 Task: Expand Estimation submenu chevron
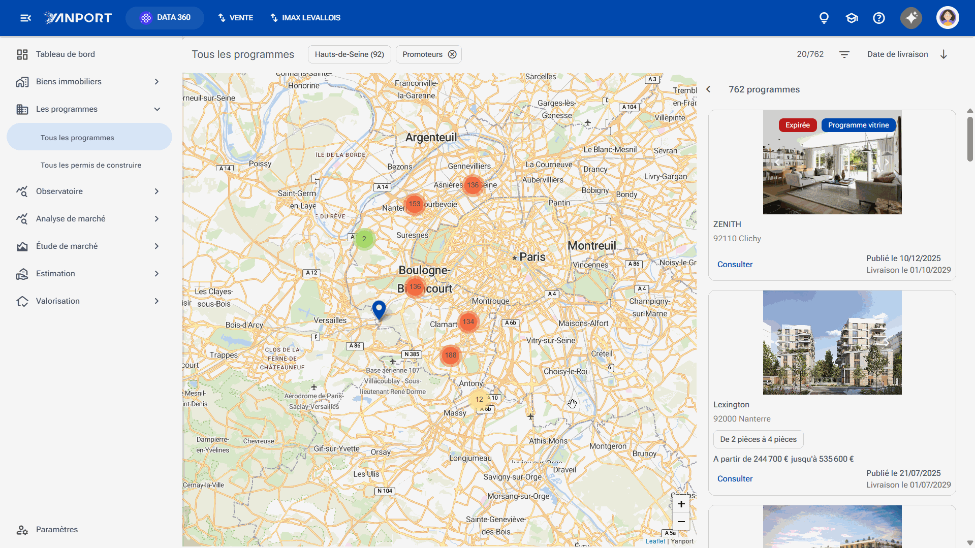tap(156, 274)
